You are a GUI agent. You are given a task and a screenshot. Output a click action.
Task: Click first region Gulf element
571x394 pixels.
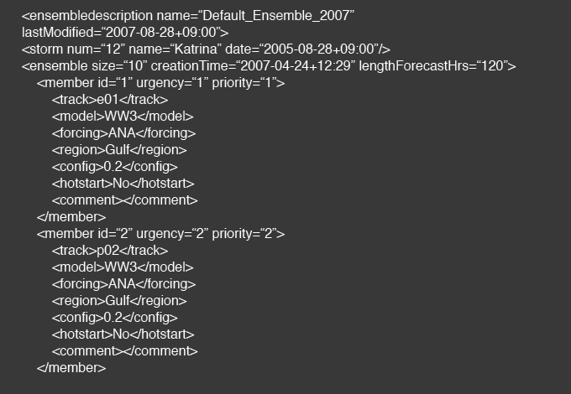[119, 150]
